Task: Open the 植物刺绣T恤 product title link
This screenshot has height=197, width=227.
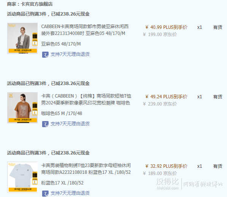Action: 86,169
